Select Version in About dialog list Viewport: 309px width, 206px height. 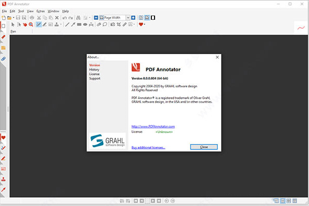coord(95,65)
